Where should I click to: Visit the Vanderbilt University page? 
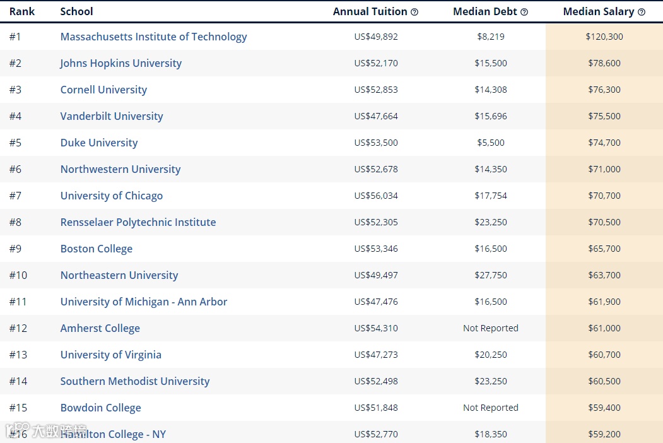pos(112,116)
